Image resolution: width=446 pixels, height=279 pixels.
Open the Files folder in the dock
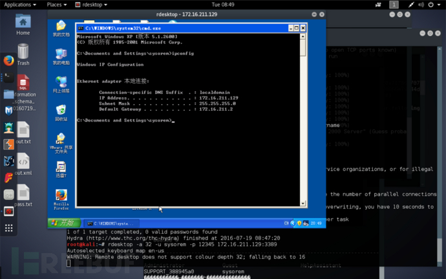(9, 94)
